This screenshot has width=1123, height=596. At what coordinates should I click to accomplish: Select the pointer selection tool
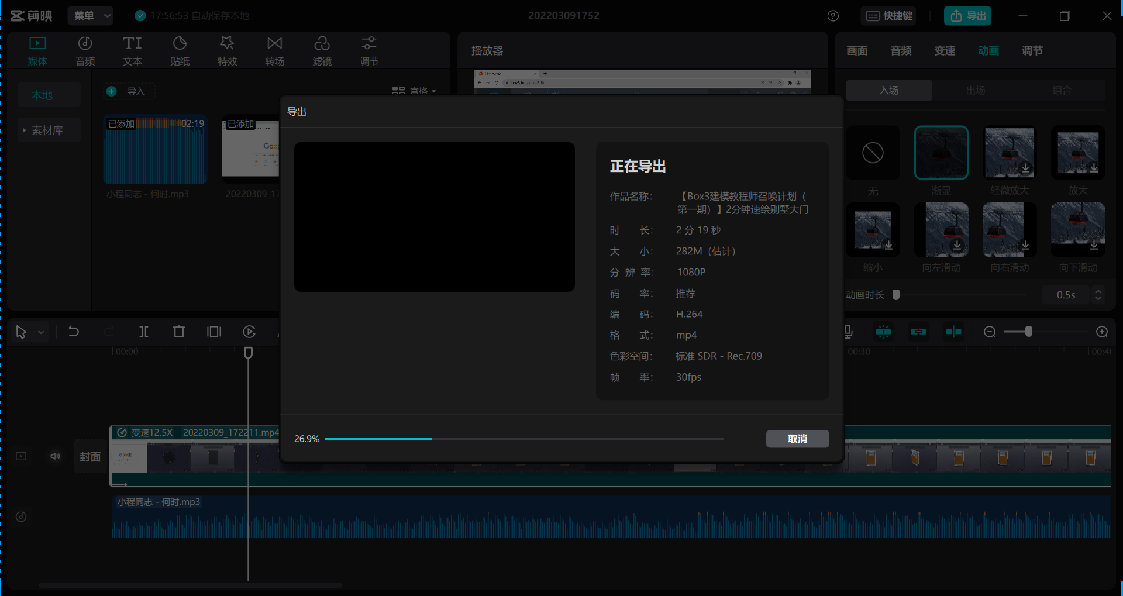click(x=21, y=332)
